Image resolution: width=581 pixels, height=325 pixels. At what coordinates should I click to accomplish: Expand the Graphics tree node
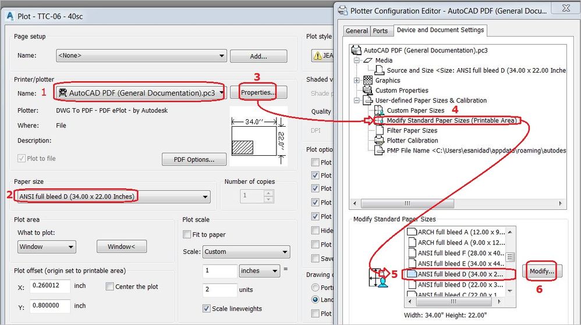click(356, 80)
